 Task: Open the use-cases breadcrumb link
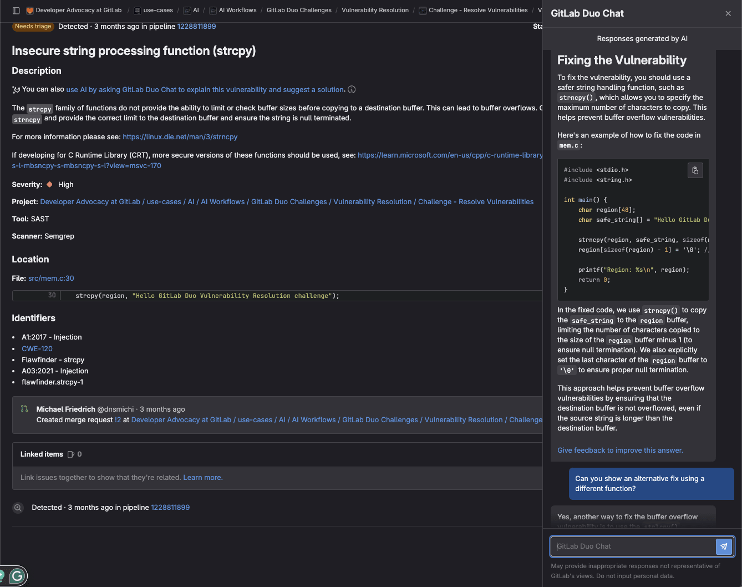[158, 10]
